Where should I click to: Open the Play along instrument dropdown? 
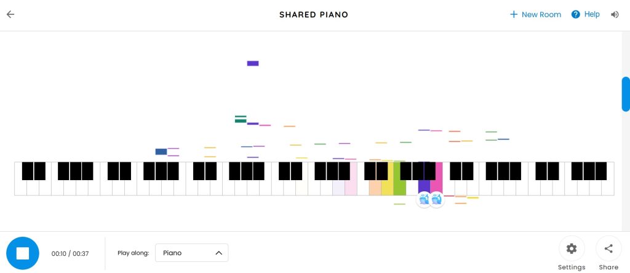tap(191, 253)
